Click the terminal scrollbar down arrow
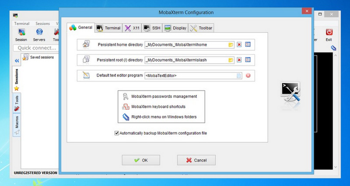Image resolution: width=350 pixels, height=186 pixels. pyautogui.click(x=336, y=167)
